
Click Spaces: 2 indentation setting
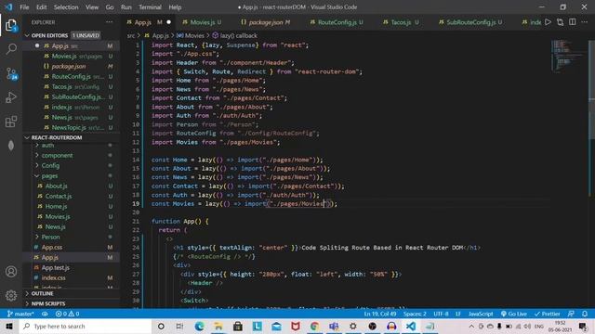click(x=415, y=314)
